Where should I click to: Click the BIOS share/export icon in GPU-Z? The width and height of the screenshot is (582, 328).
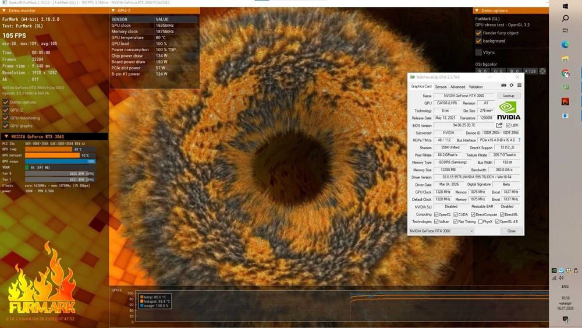pos(499,125)
